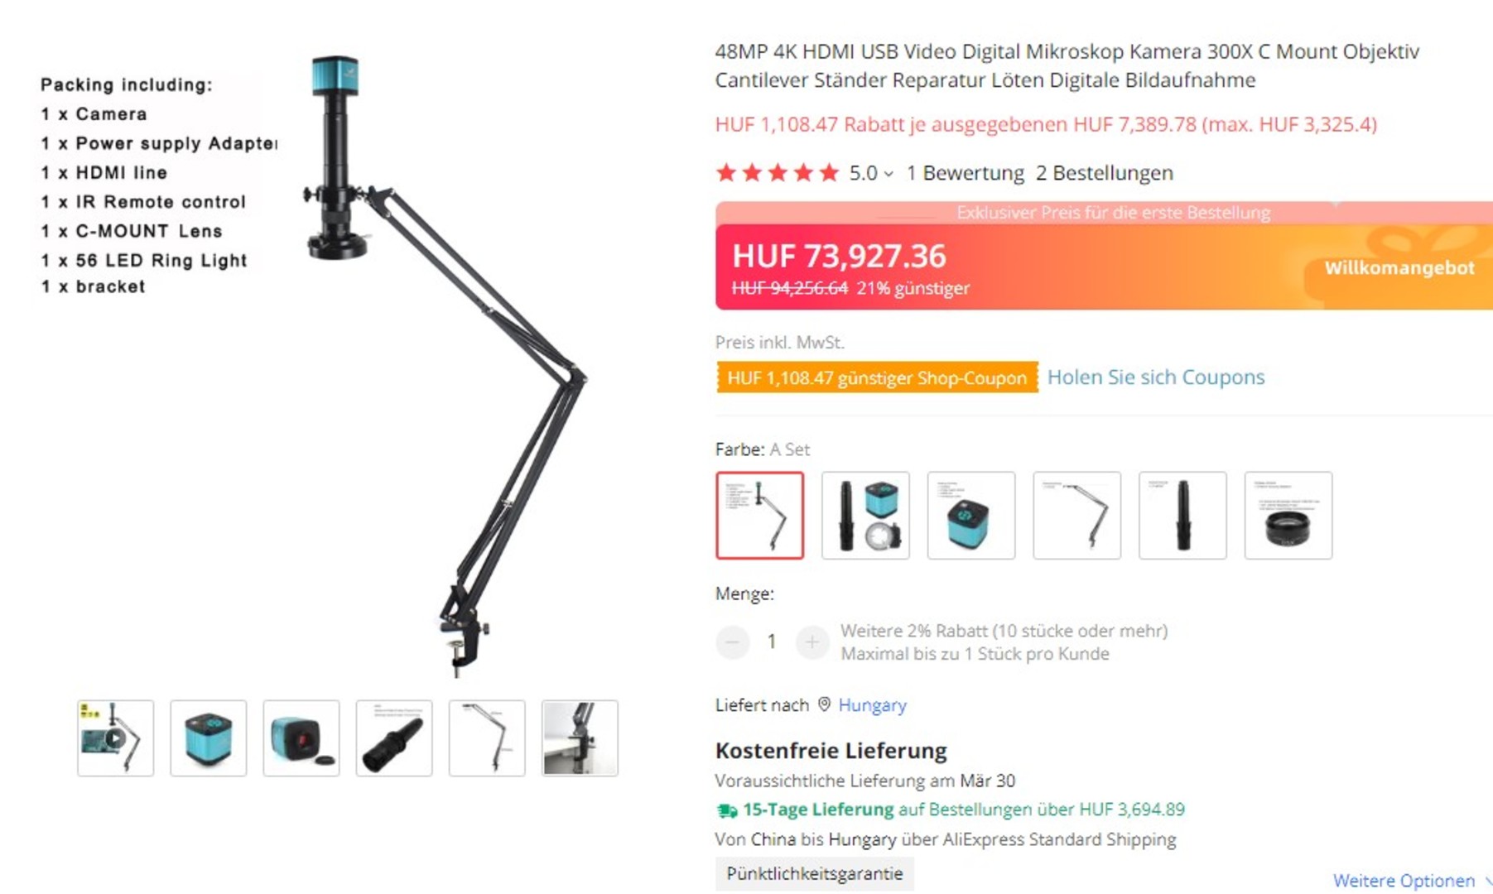Screen dimensions: 1493x894
Task: Click the Pünktlichkeitsgarantie badge
Action: 814,873
